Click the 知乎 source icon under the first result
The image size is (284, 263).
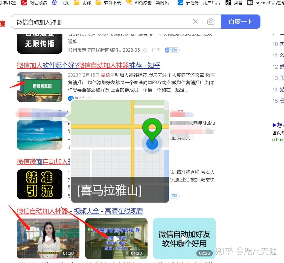(71, 98)
